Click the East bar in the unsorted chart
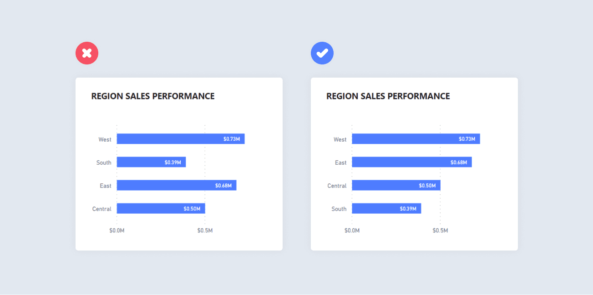This screenshot has width=593, height=295. click(x=176, y=185)
